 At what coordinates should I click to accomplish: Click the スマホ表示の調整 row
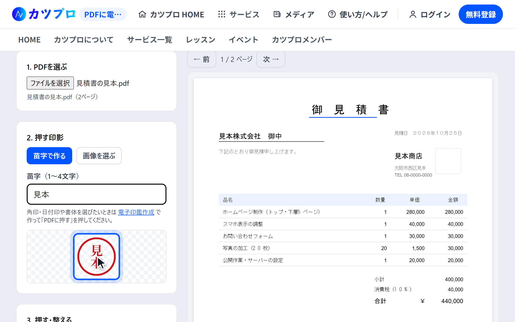[x=343, y=224]
